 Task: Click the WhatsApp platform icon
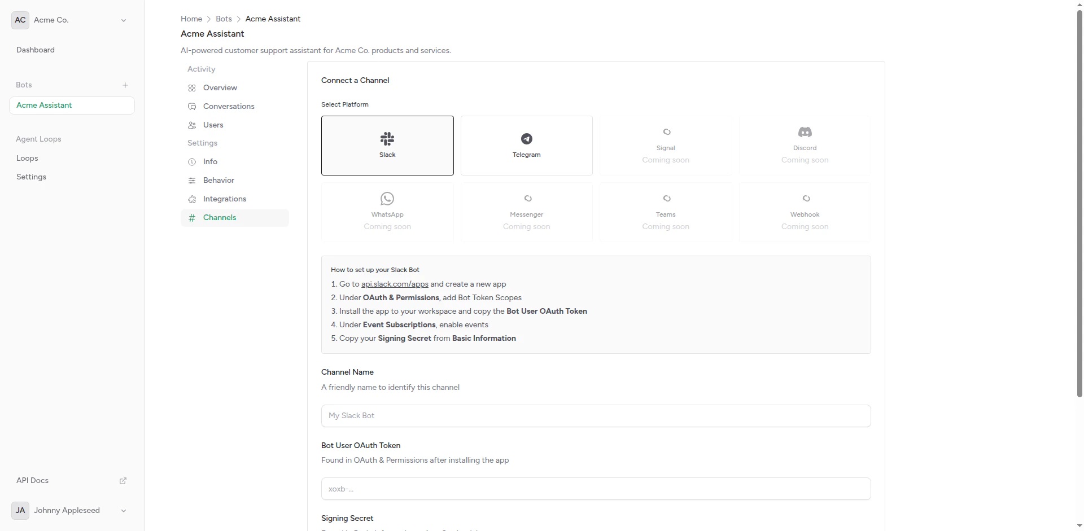pyautogui.click(x=387, y=199)
